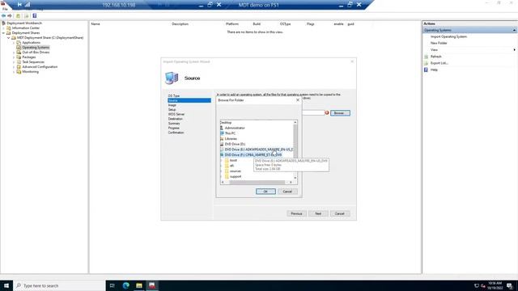Click Cancel in the import wizard

coord(340,213)
